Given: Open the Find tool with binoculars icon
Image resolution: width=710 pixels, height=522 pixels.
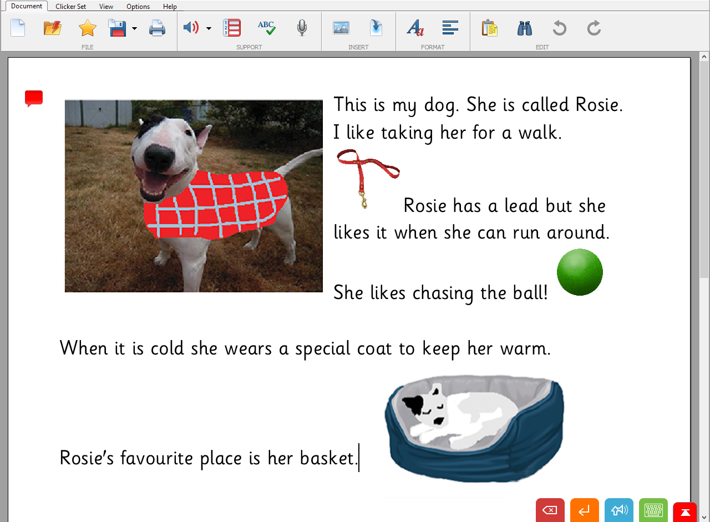Looking at the screenshot, I should click(x=524, y=28).
